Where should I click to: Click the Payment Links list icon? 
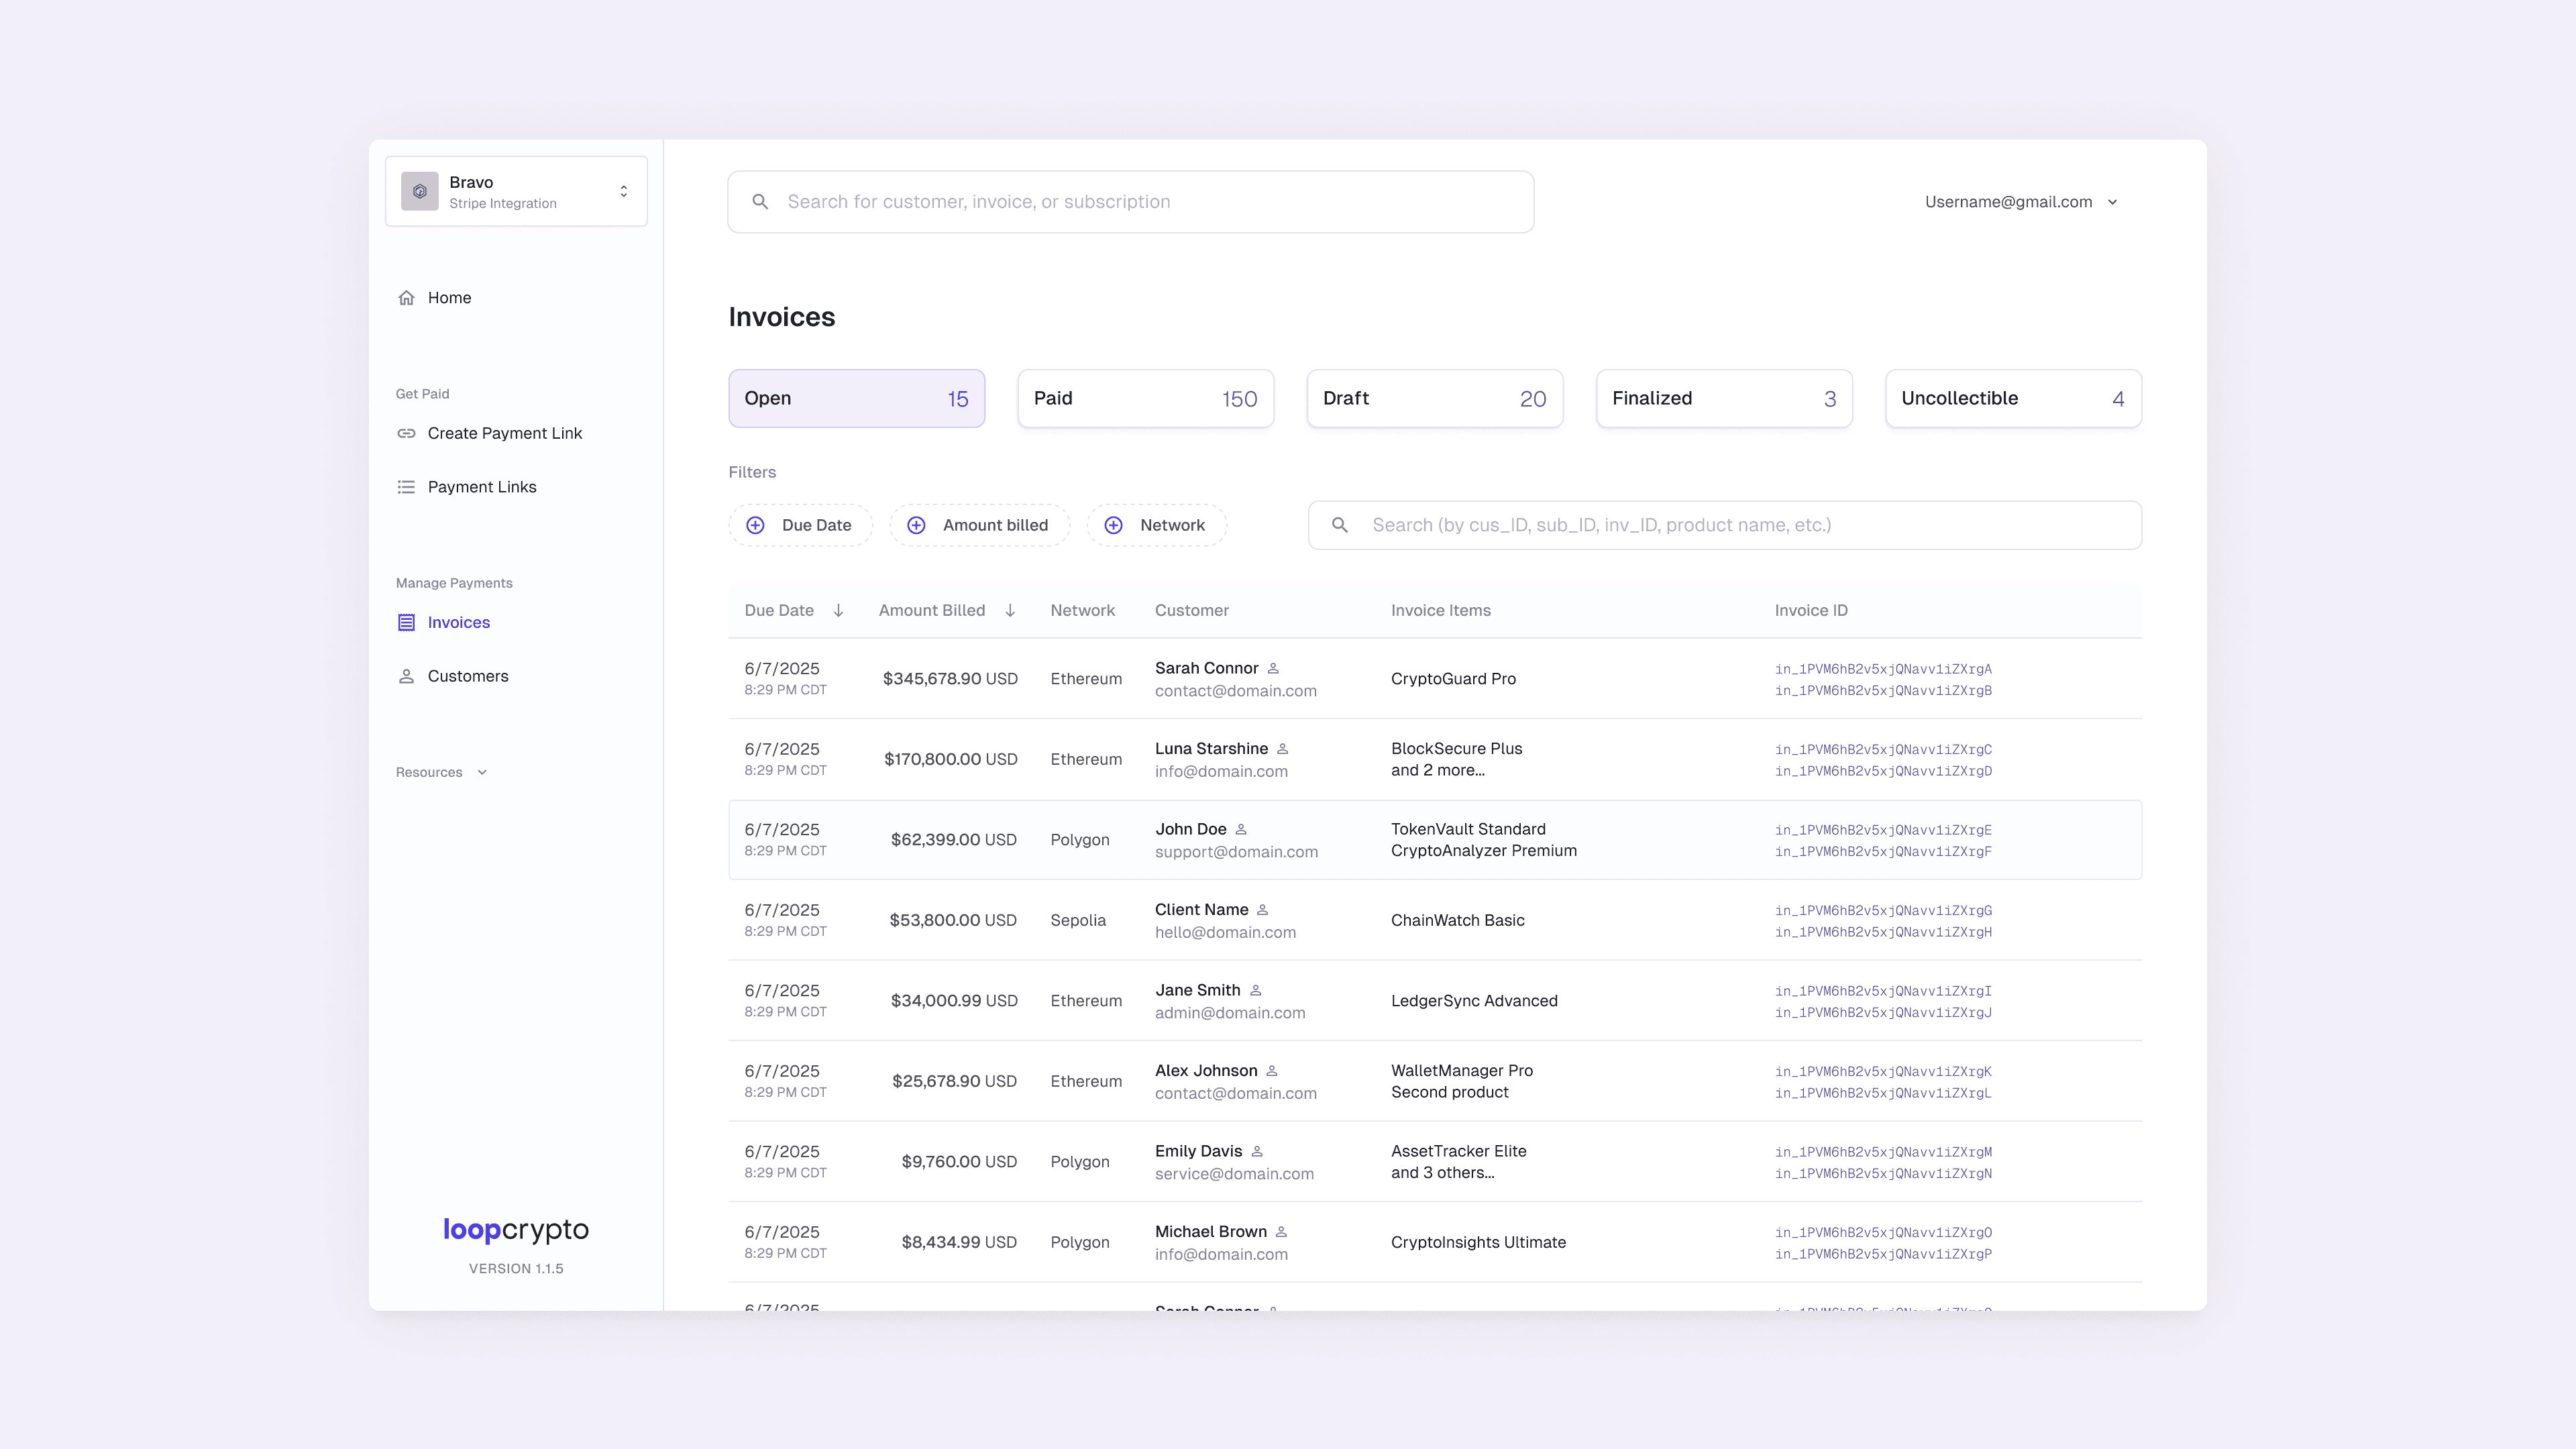click(x=406, y=487)
